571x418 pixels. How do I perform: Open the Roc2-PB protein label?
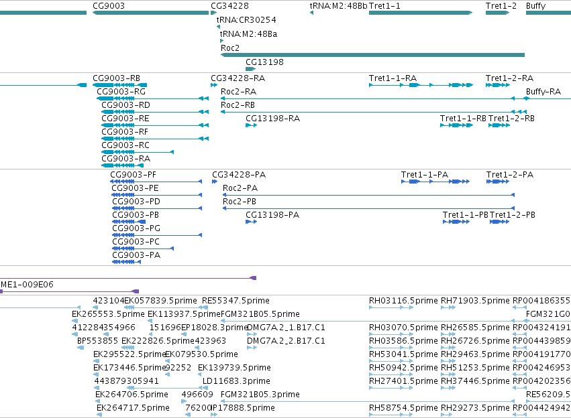[240, 202]
